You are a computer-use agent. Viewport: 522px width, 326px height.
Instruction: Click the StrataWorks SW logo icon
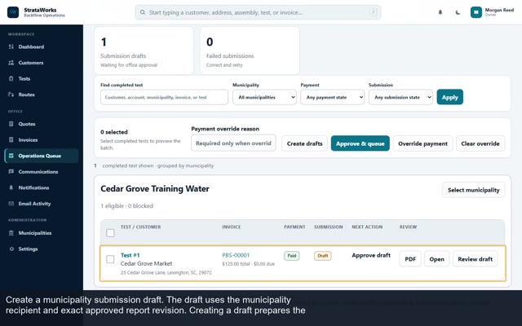(13, 12)
